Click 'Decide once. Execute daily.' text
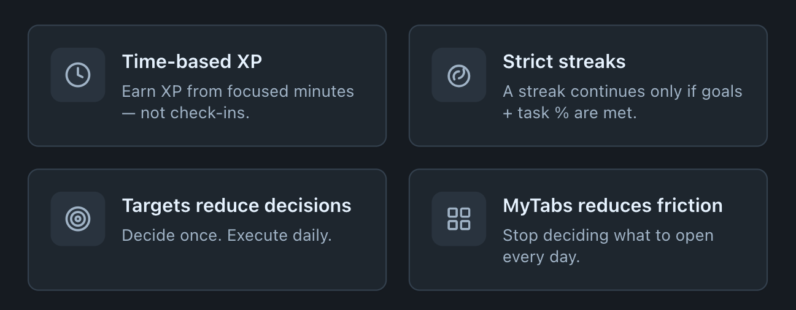Screen dimensions: 796x310 coord(226,235)
